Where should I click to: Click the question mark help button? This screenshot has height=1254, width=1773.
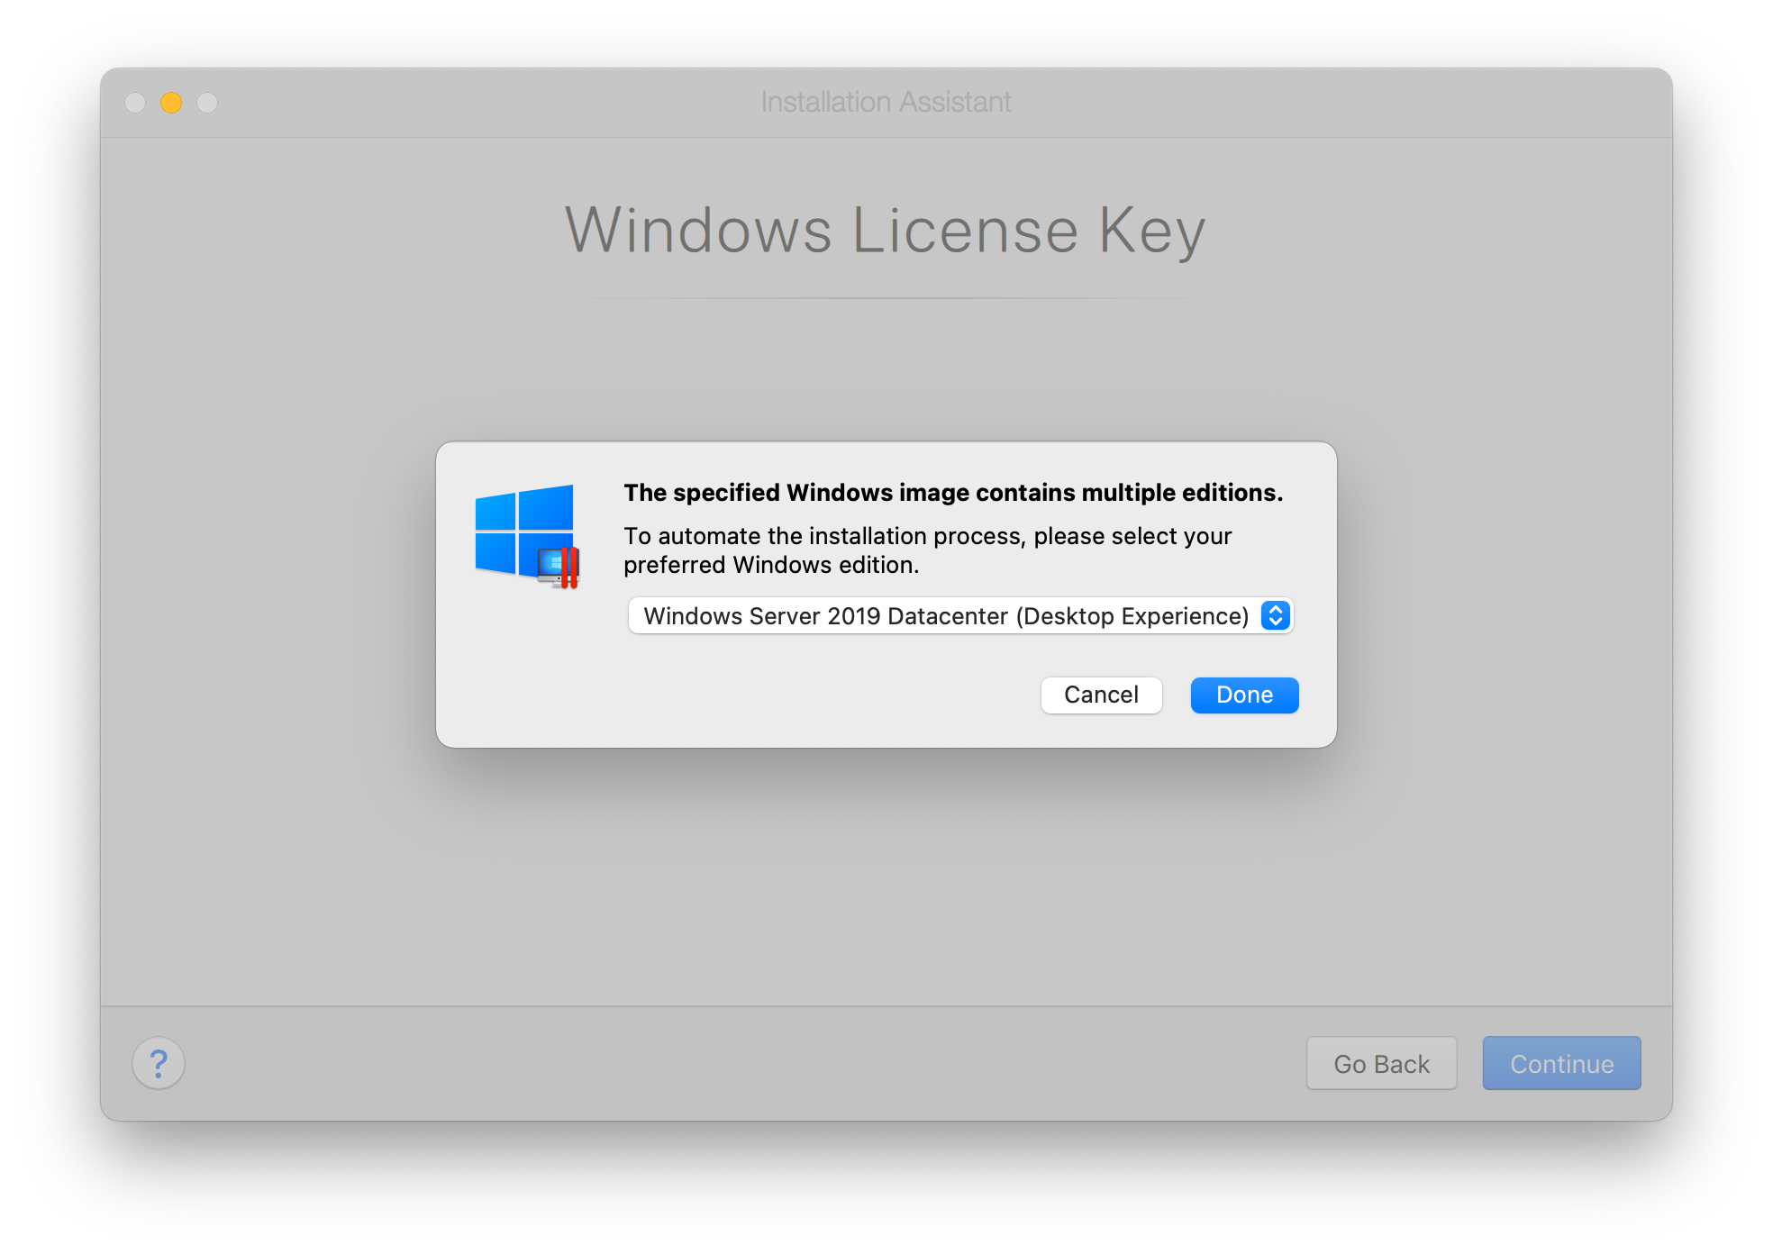(x=159, y=1063)
